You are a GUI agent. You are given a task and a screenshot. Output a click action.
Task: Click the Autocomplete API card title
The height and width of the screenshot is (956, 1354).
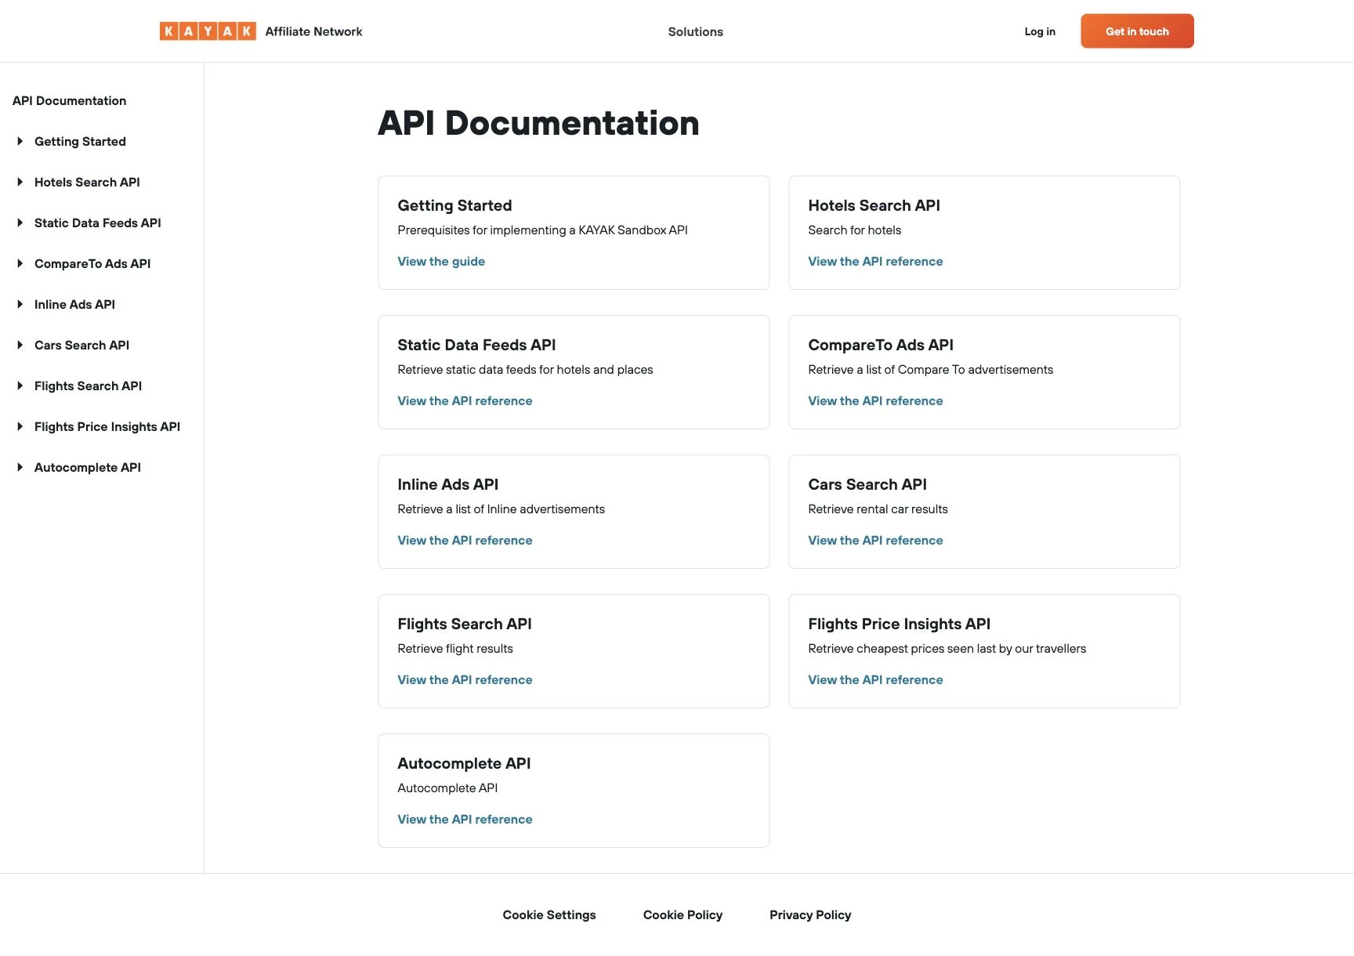click(464, 763)
